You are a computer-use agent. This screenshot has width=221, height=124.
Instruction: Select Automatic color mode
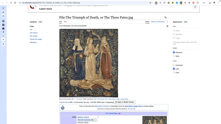click(174, 65)
